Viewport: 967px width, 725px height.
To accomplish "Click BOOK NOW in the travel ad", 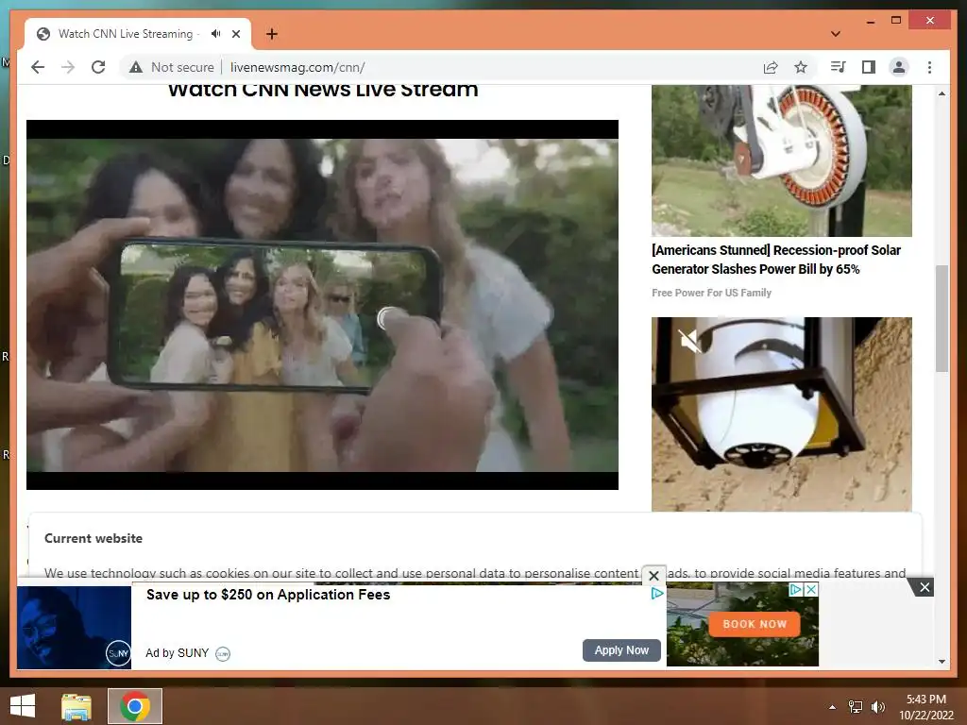I will (755, 624).
